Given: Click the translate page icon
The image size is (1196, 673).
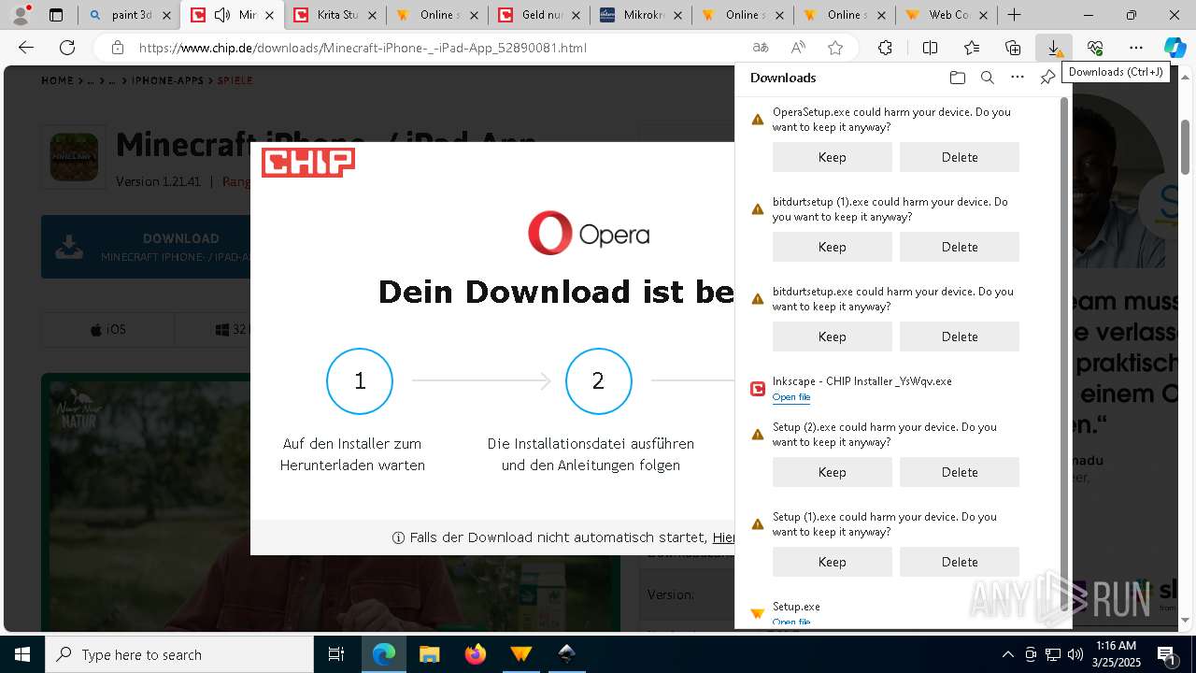Looking at the screenshot, I should click(761, 48).
